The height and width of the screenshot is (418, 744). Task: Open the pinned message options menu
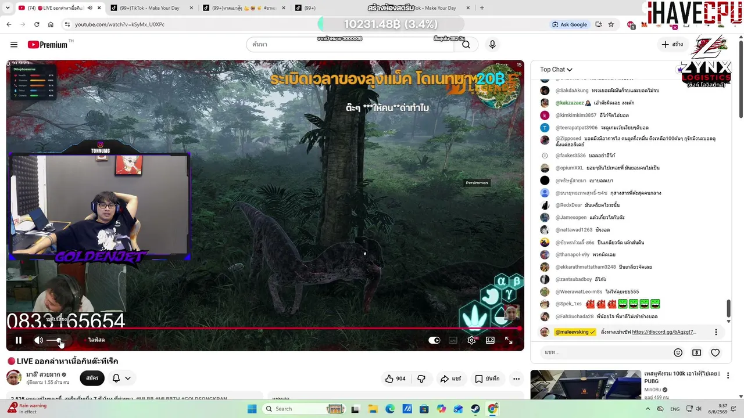pyautogui.click(x=716, y=332)
